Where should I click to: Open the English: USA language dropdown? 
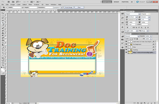(137, 31)
